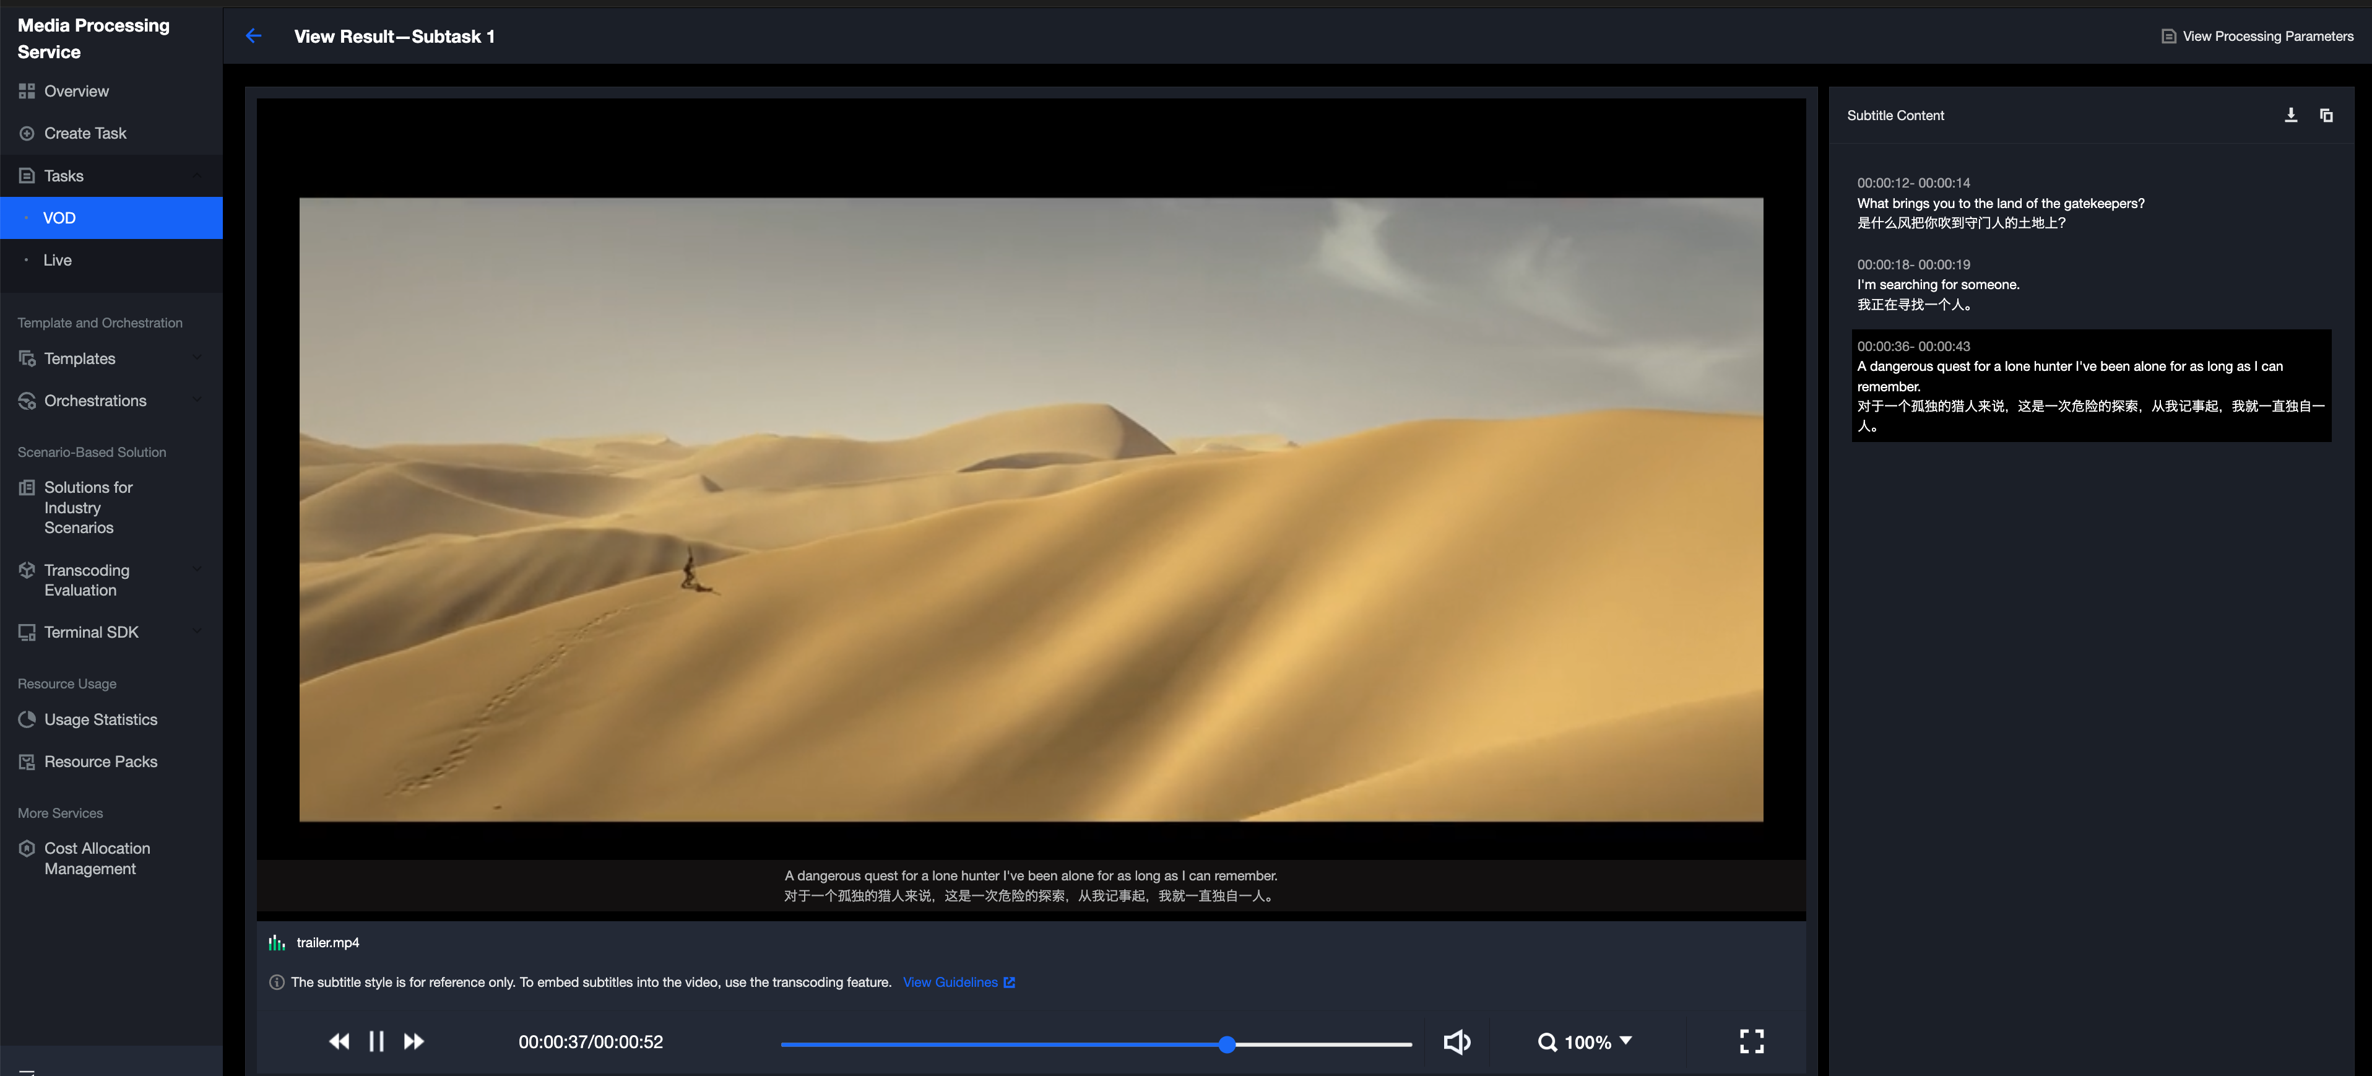Open the Usage Statistics page

pos(100,719)
